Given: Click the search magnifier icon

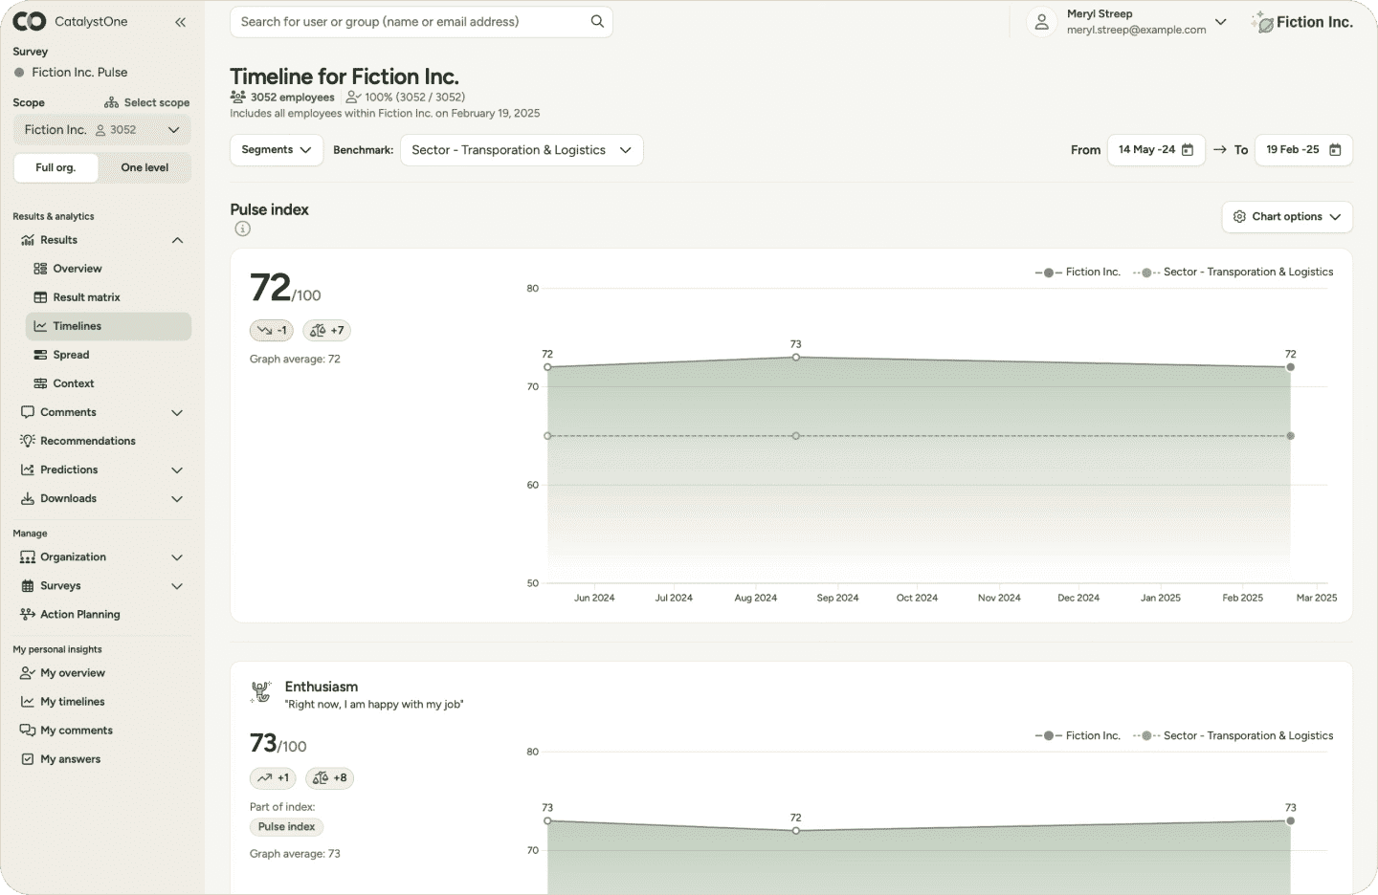Looking at the screenshot, I should pyautogui.click(x=597, y=21).
